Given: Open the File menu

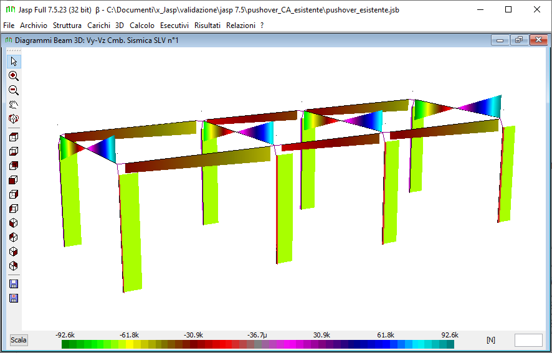Looking at the screenshot, I should tap(9, 26).
